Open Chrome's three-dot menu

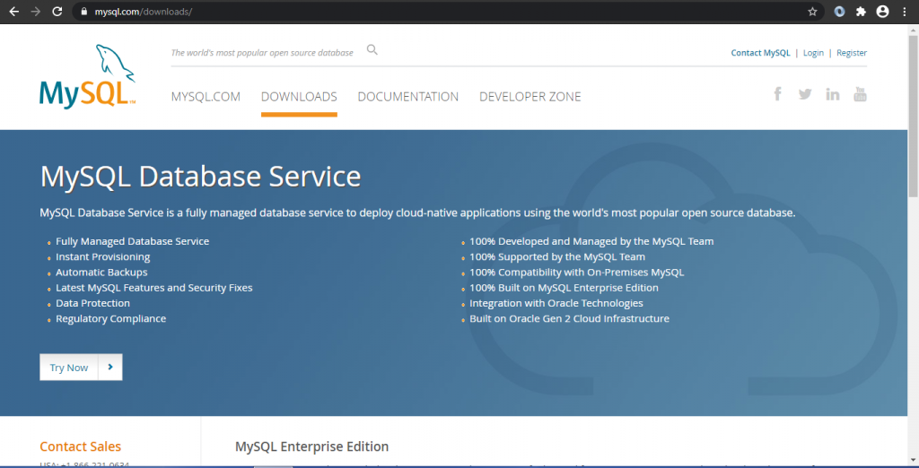coord(905,12)
